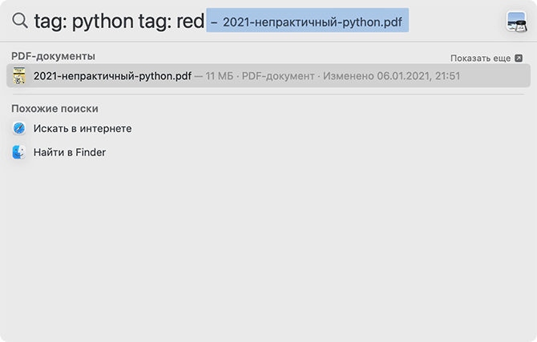Click the Preview app icon in search bar
537x342 pixels.
pyautogui.click(x=516, y=22)
